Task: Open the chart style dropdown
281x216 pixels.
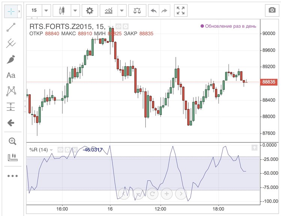Action: point(75,10)
